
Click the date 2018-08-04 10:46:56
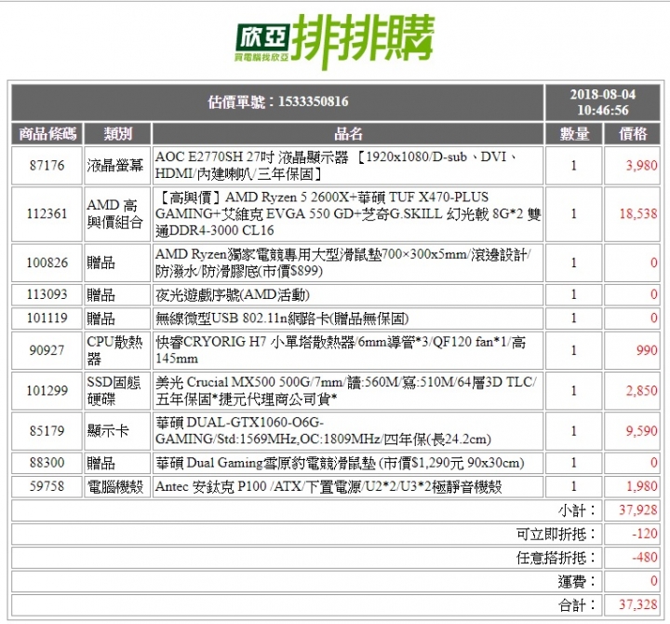click(602, 102)
